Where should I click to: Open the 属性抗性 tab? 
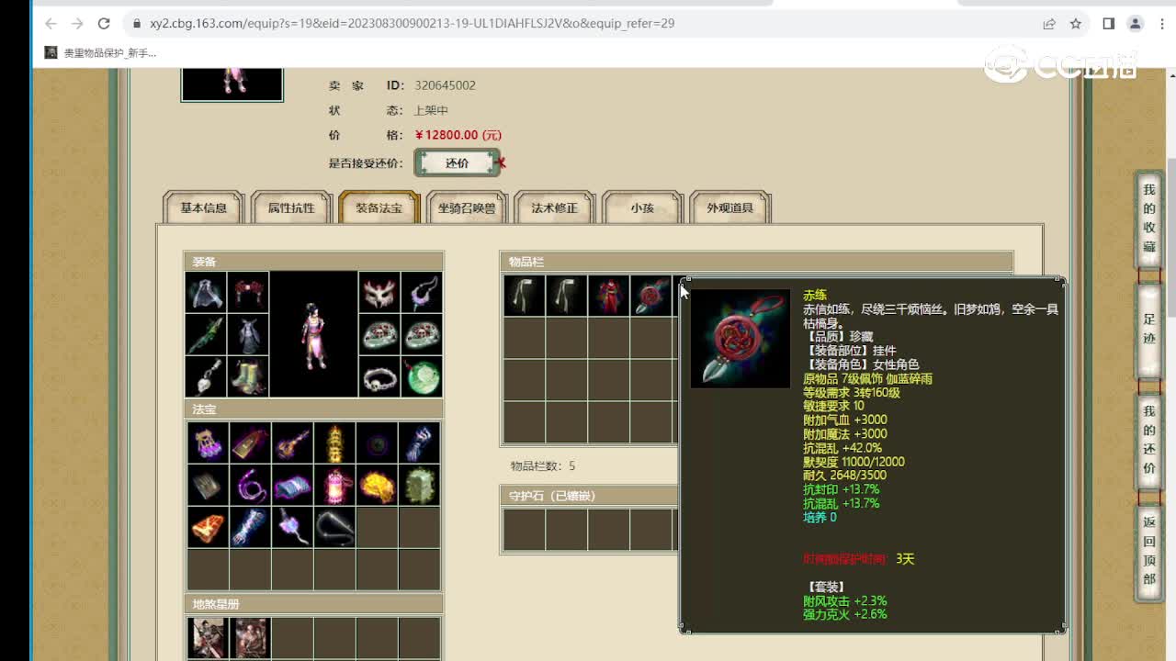(x=291, y=207)
